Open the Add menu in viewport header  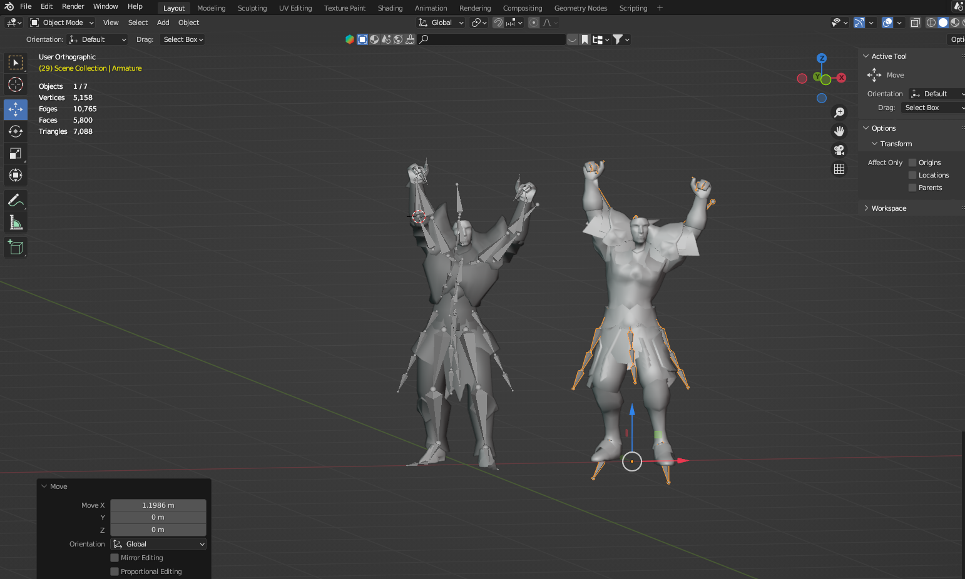(x=163, y=23)
